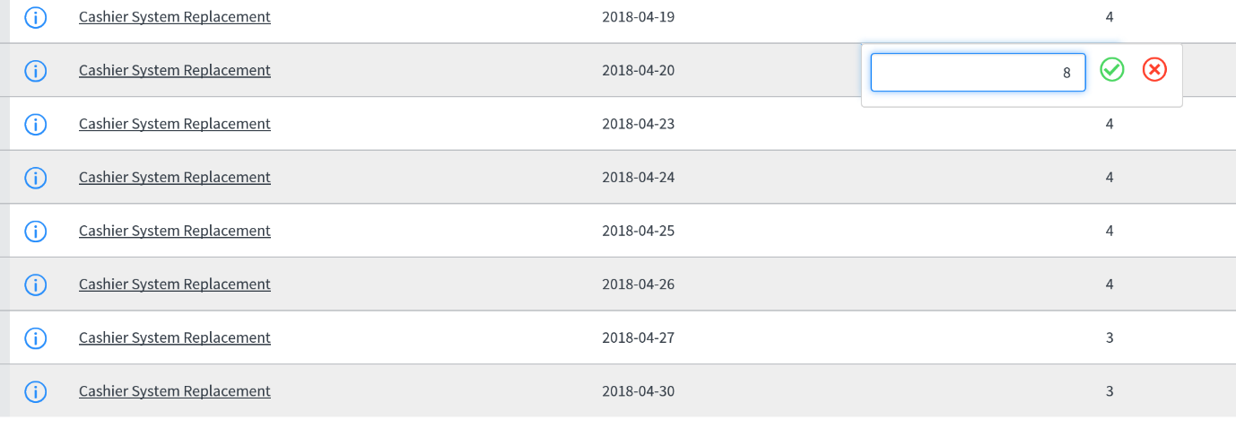Click the hours input field containing 8

pyautogui.click(x=978, y=73)
